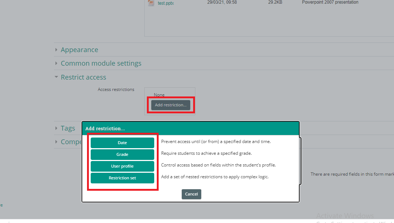The image size is (394, 223).
Task: Collapse Restrict access using its triangle arrow
Action: coord(56,77)
